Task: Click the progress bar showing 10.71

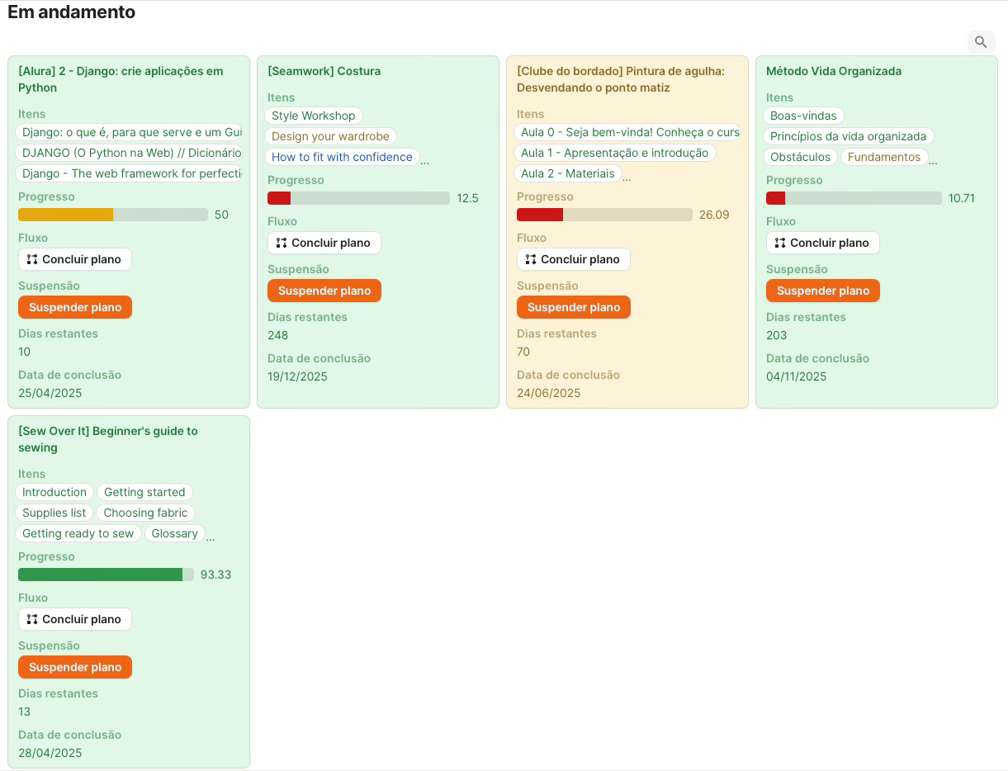Action: pos(854,198)
